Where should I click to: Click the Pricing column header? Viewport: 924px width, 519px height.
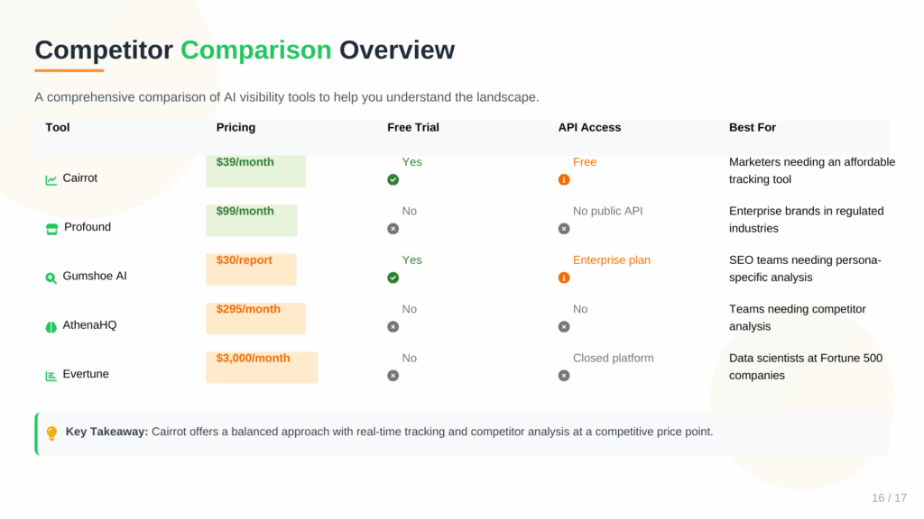(236, 128)
